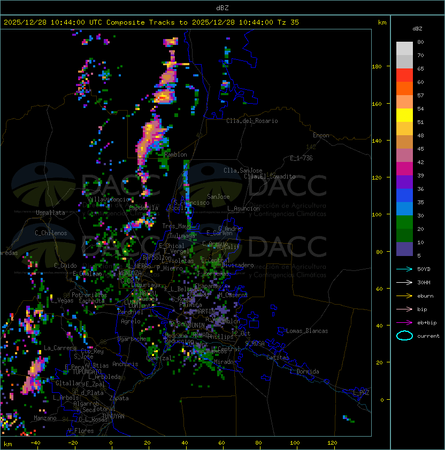Image resolution: width=445 pixels, height=450 pixels.
Task: Click the Villavicencio place label
Action: pyautogui.click(x=109, y=199)
